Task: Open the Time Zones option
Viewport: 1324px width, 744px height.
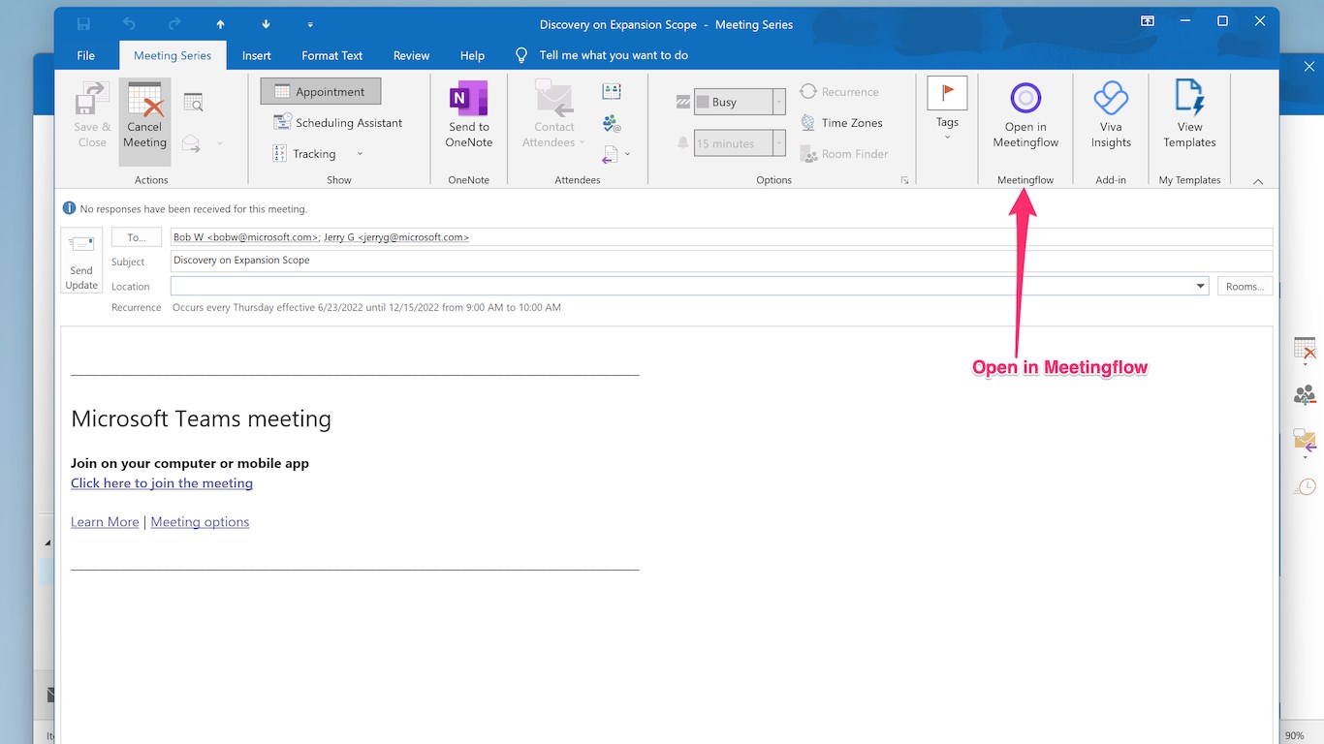Action: click(841, 123)
